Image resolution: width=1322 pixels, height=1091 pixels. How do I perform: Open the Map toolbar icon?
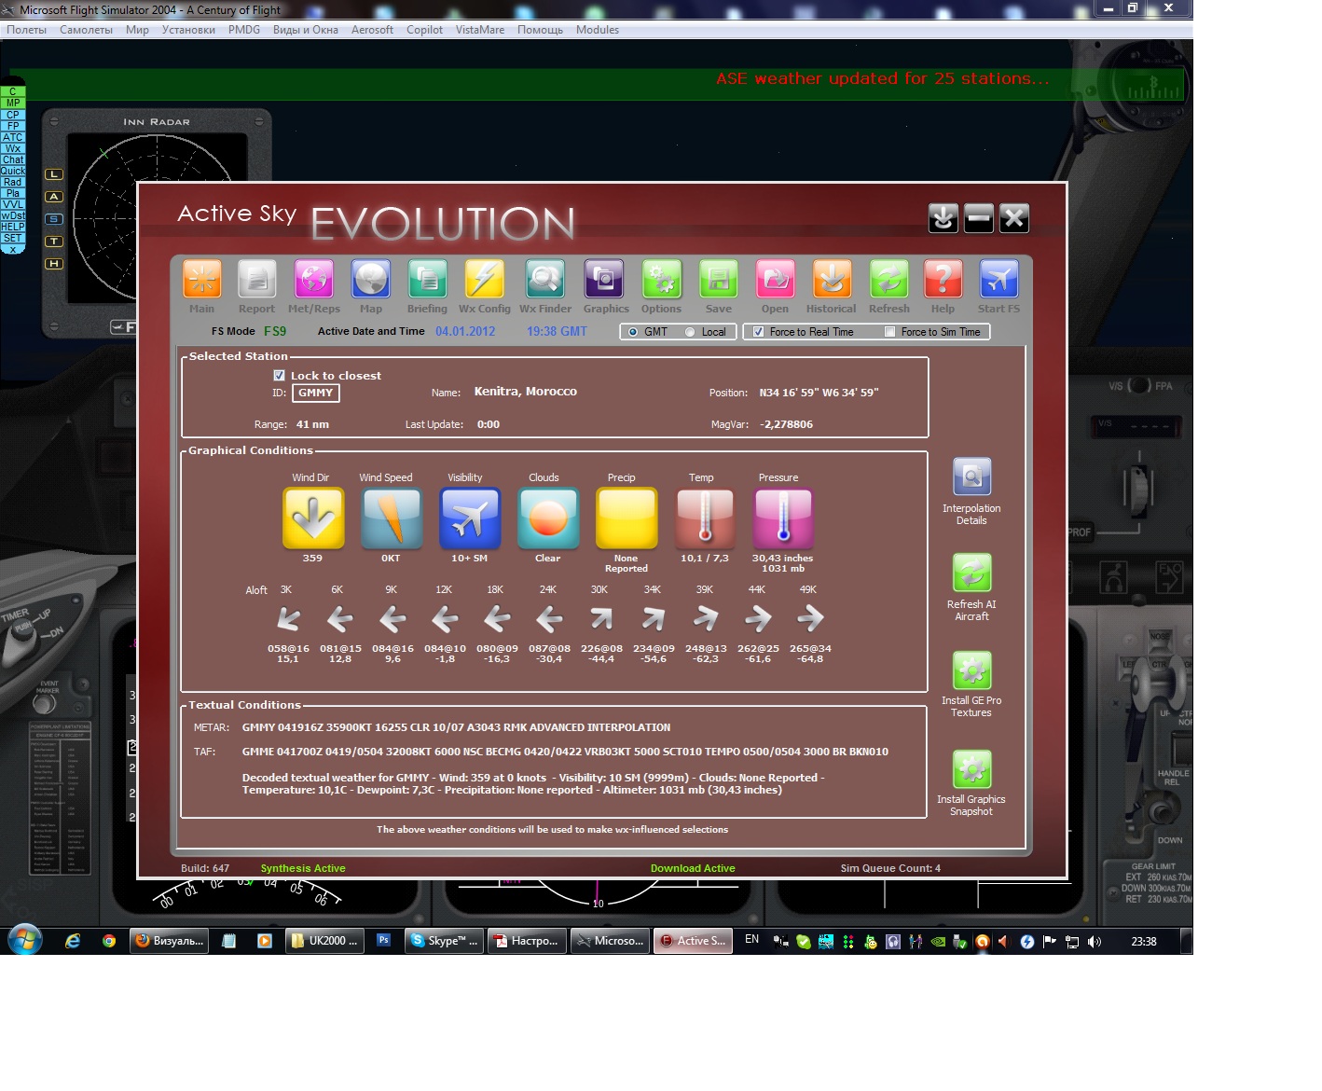pos(371,280)
